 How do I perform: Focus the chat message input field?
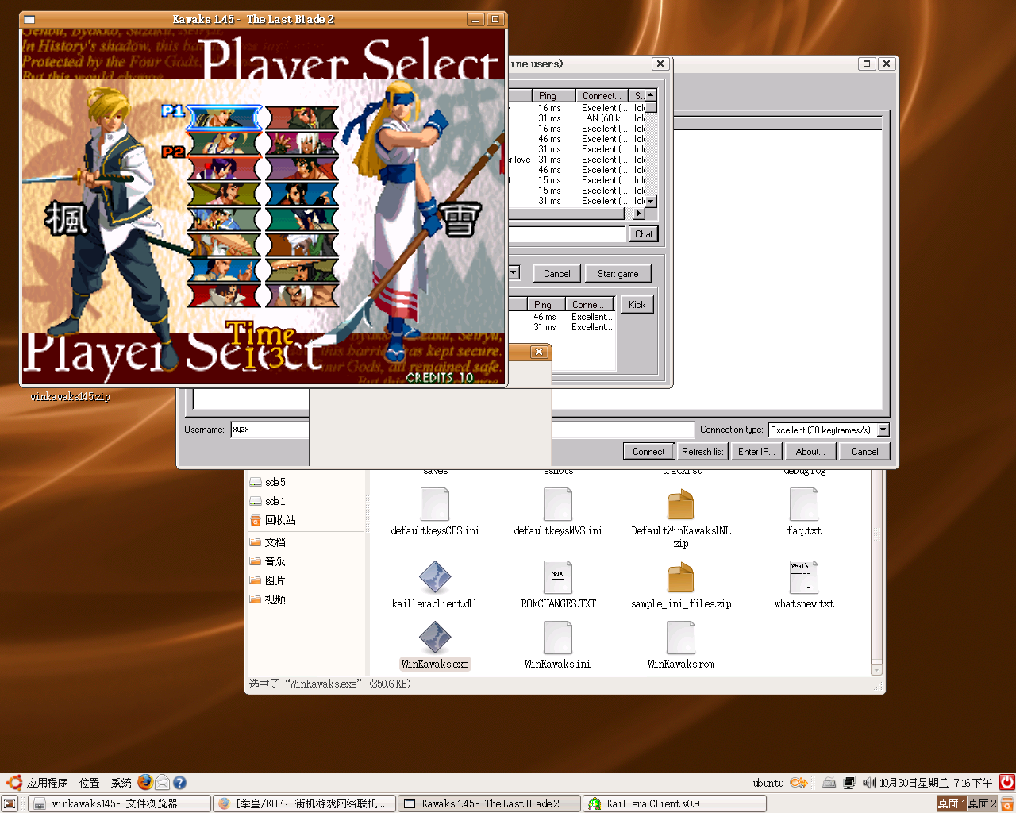click(567, 234)
